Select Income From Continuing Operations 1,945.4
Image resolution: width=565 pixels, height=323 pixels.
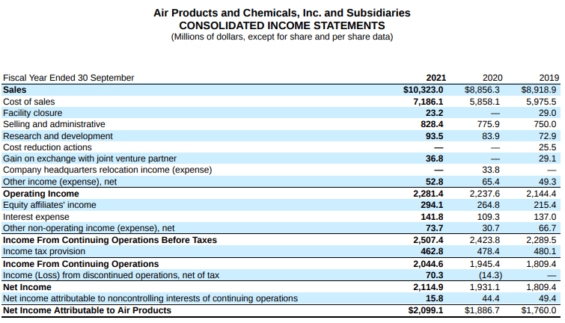[485, 264]
